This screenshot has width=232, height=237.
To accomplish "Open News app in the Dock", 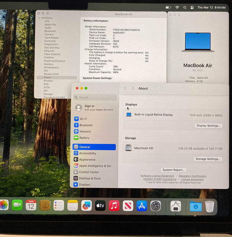I will [128, 206].
